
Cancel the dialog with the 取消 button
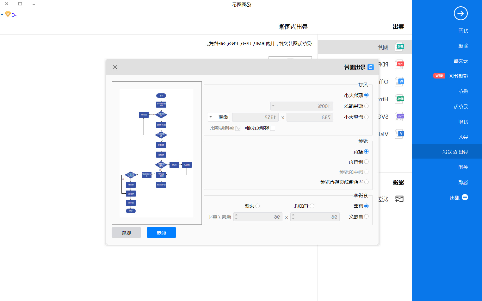(x=126, y=232)
